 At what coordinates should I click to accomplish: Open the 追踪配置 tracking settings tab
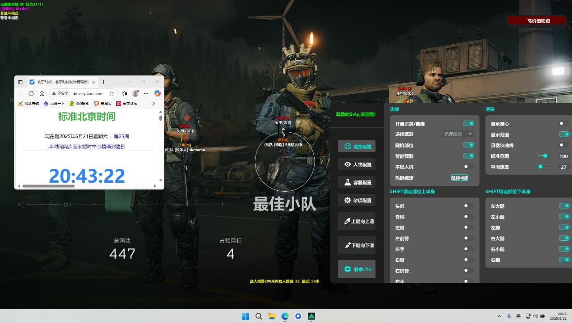(357, 146)
